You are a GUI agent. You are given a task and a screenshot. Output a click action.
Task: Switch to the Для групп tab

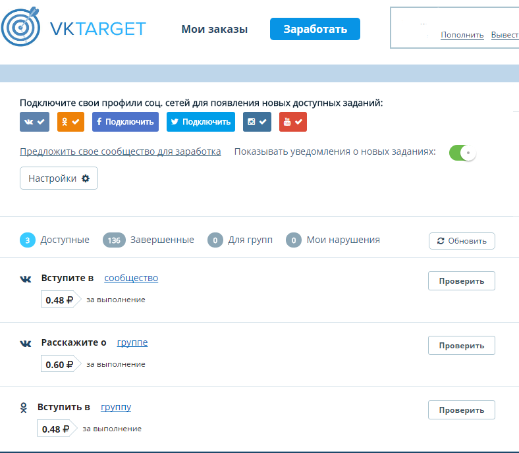pos(240,240)
